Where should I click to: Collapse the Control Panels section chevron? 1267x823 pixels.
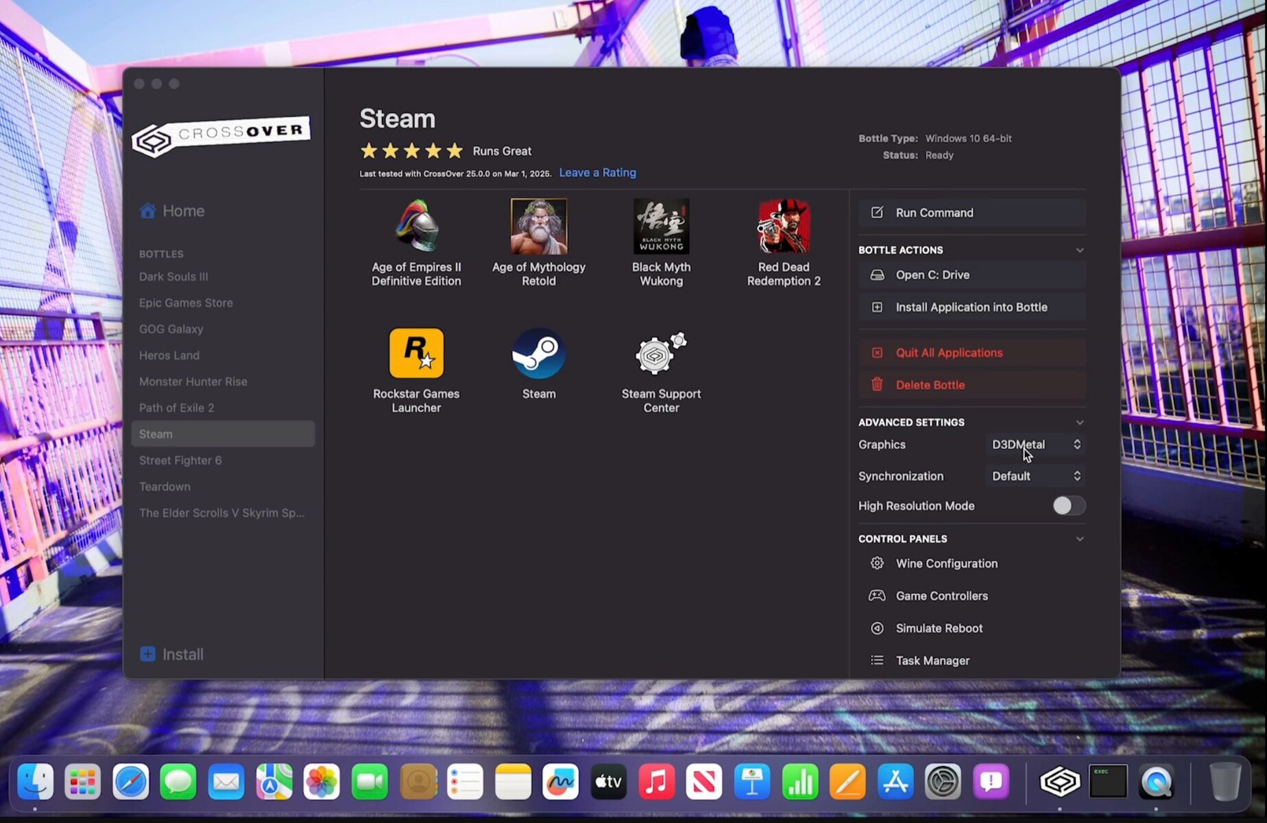click(1080, 538)
